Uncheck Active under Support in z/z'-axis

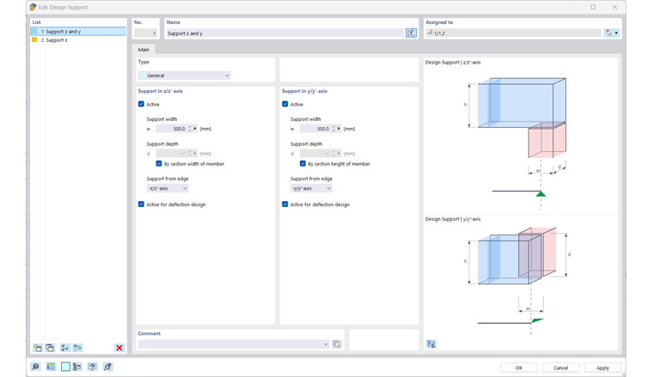(141, 104)
